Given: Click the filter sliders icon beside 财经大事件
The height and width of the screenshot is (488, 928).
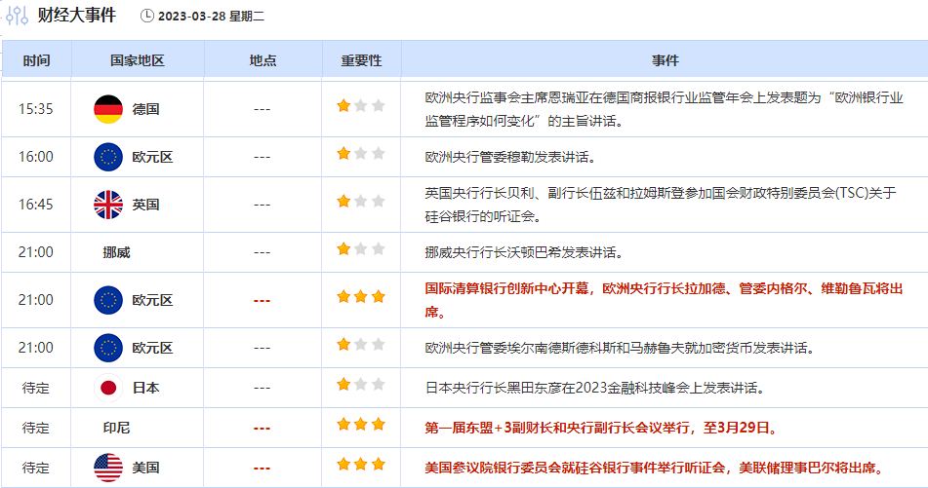Looking at the screenshot, I should 18,16.
